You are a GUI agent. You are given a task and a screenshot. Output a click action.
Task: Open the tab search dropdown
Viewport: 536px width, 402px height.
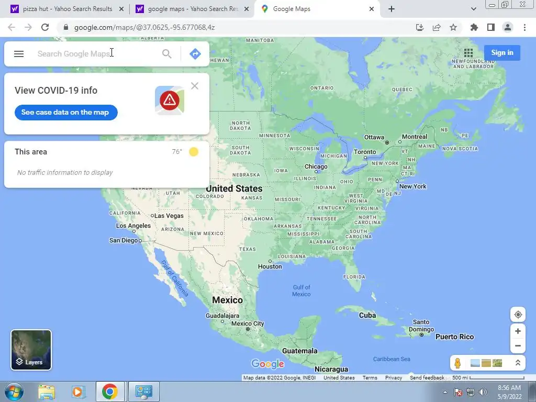pos(473,9)
